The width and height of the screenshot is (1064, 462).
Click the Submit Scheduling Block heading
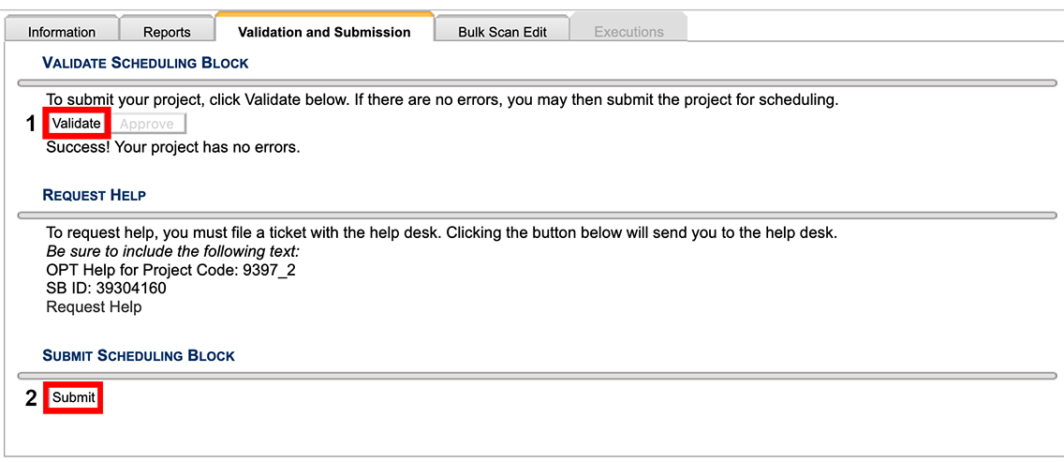pos(139,356)
